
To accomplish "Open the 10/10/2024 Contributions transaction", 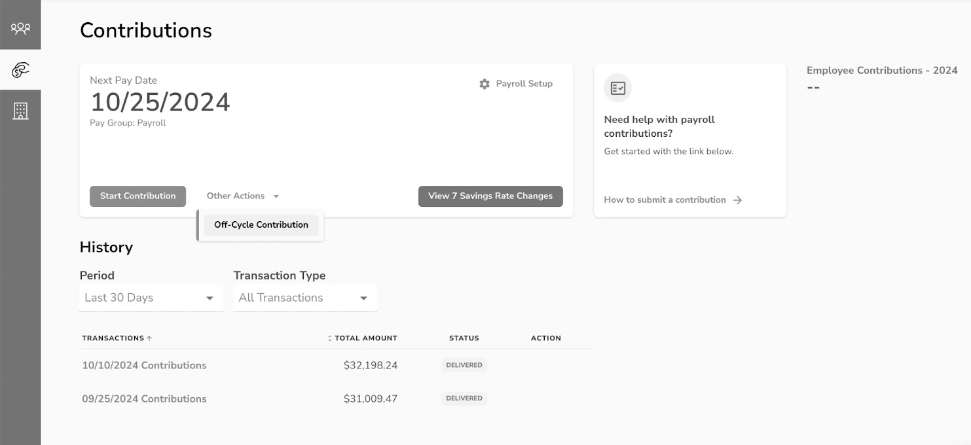I will [144, 366].
